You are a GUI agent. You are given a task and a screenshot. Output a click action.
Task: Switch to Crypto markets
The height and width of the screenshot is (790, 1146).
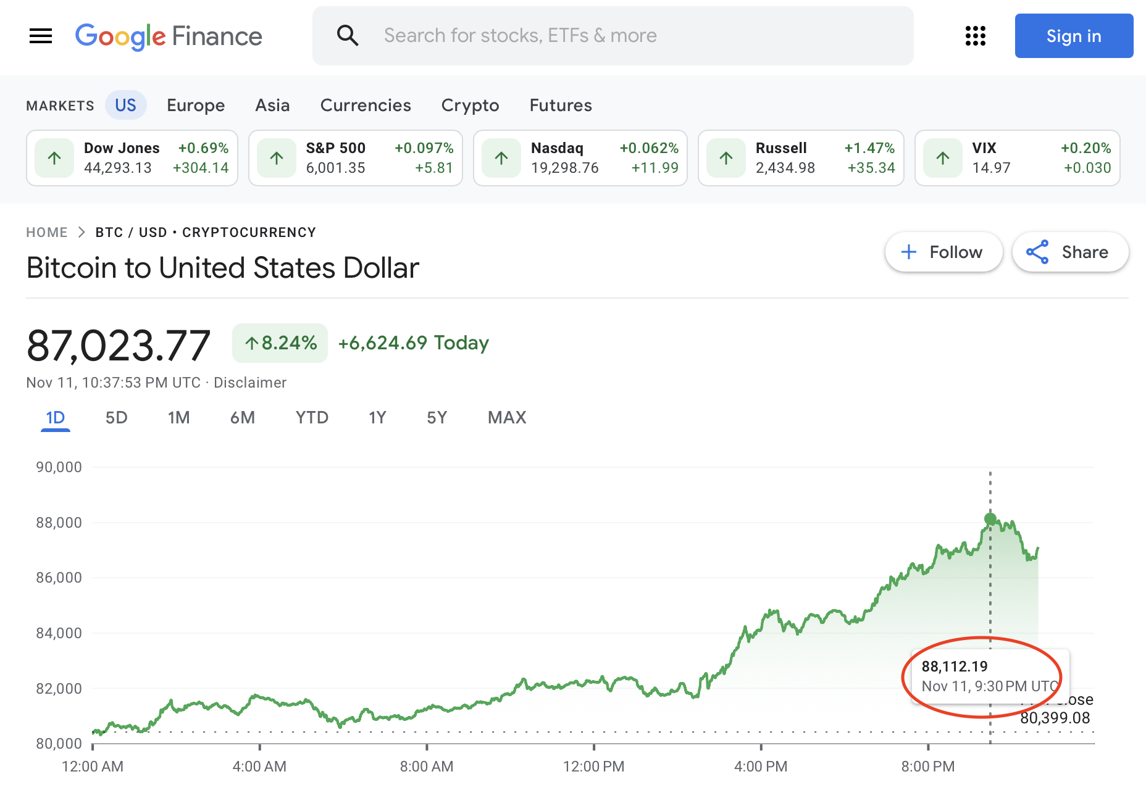(470, 106)
